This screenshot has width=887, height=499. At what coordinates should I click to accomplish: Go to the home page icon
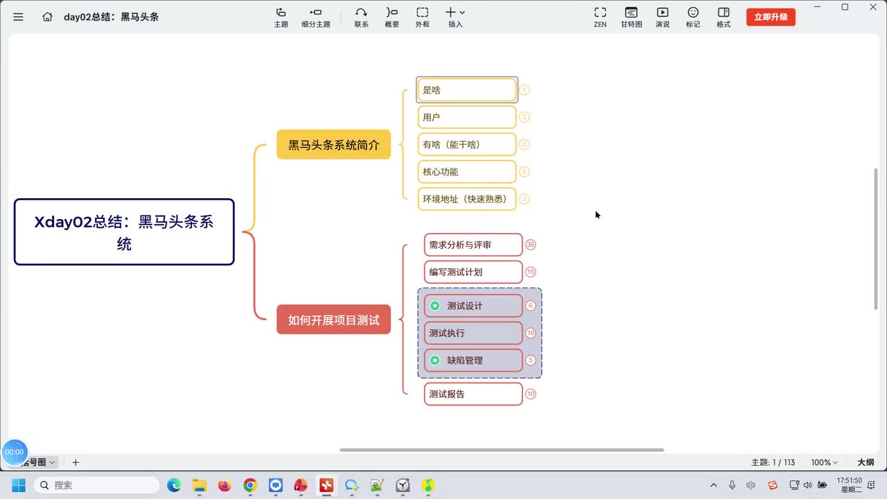click(x=47, y=17)
